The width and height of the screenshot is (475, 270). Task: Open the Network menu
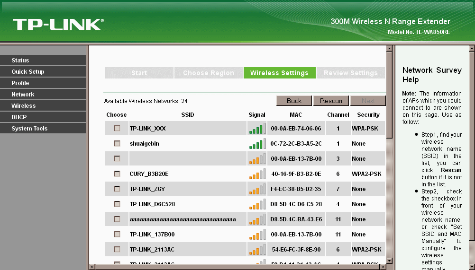coord(43,94)
